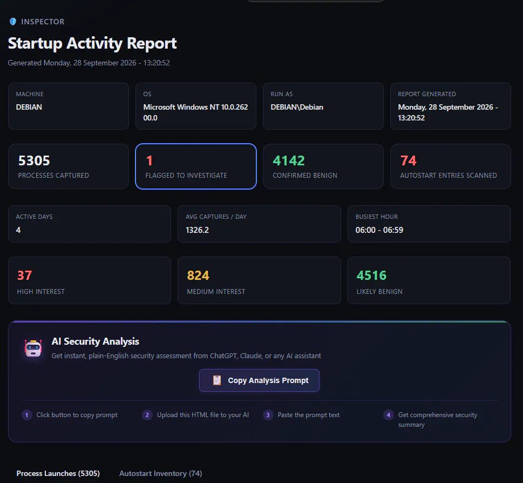This screenshot has width=523, height=483.
Task: Click the Busiest Hour value "06:00 - 06:59"
Action: click(x=379, y=230)
